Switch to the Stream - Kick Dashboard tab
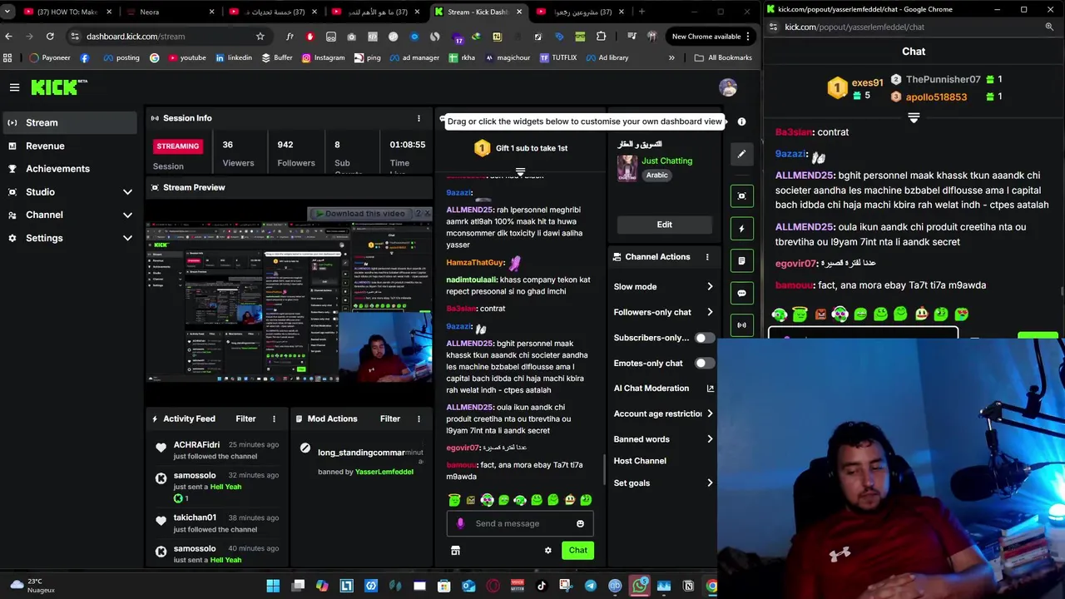Viewport: 1065px width, 599px height. 478,12
